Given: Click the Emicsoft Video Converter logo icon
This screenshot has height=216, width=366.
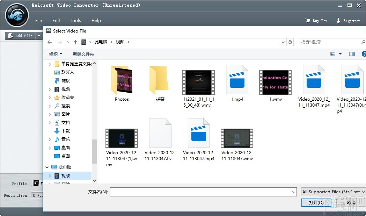Looking at the screenshot, I should pyautogui.click(x=16, y=15).
